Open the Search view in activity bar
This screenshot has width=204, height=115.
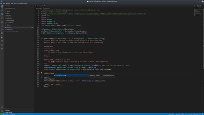(x=2, y=10)
